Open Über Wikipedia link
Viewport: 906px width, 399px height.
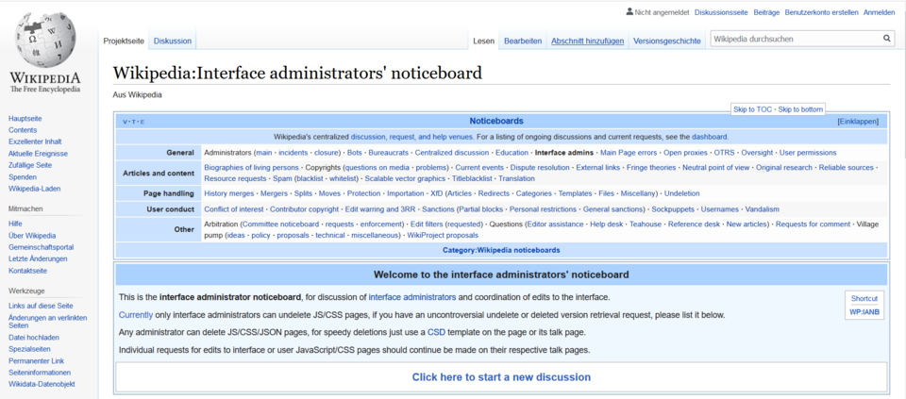pyautogui.click(x=32, y=236)
